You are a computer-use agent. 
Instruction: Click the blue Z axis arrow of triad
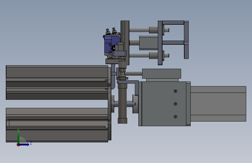pyautogui.click(x=24, y=144)
